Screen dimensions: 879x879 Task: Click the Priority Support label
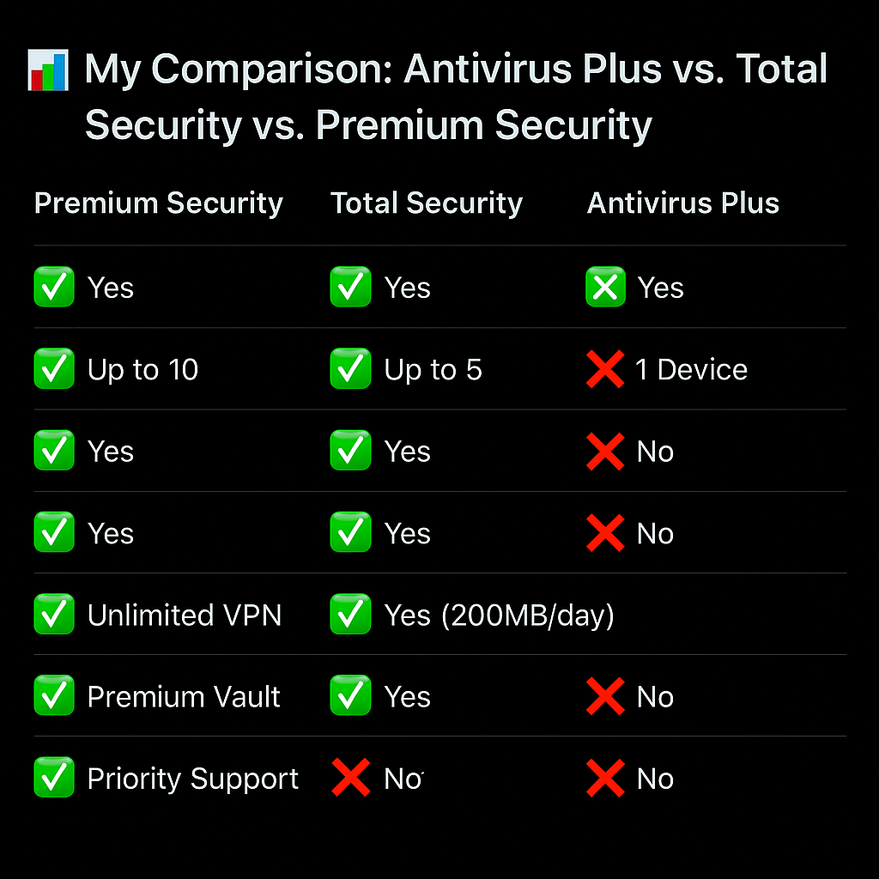click(193, 779)
